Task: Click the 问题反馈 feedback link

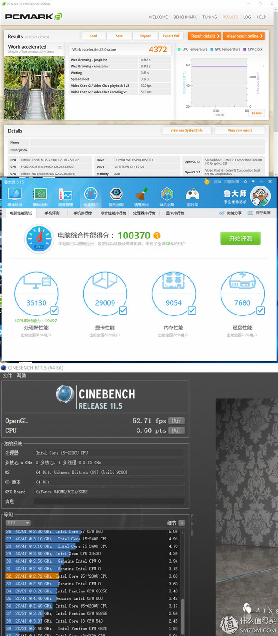Action: point(232,181)
